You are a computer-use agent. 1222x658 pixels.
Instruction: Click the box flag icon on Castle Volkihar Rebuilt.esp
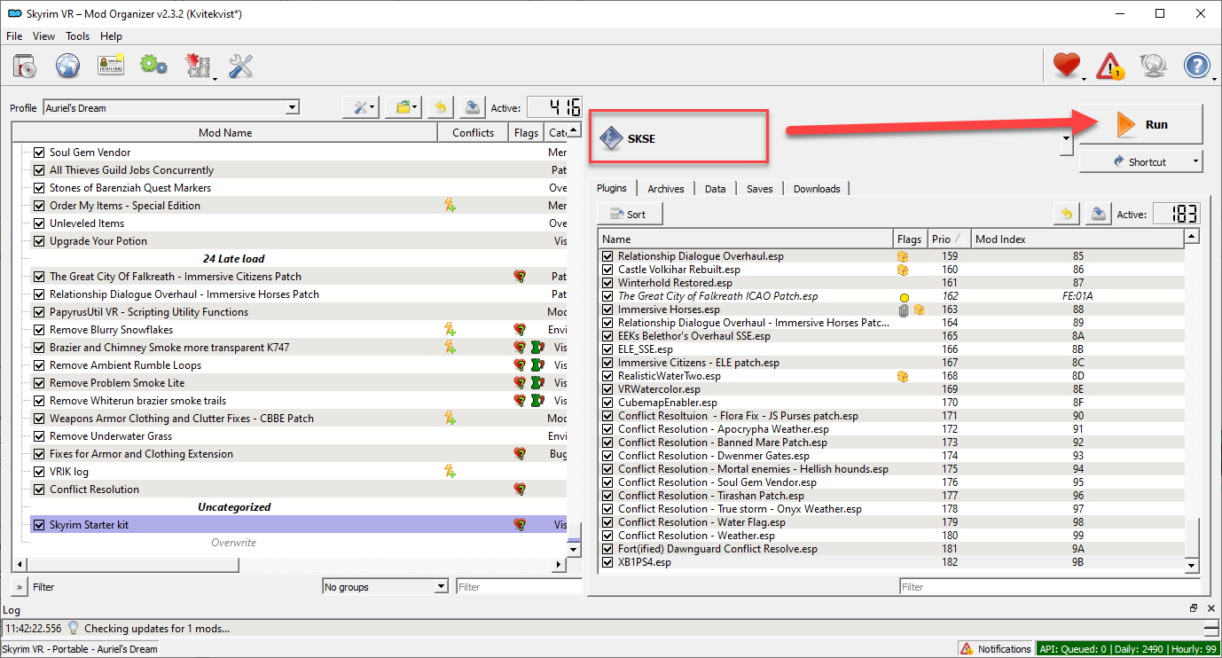pyautogui.click(x=903, y=270)
